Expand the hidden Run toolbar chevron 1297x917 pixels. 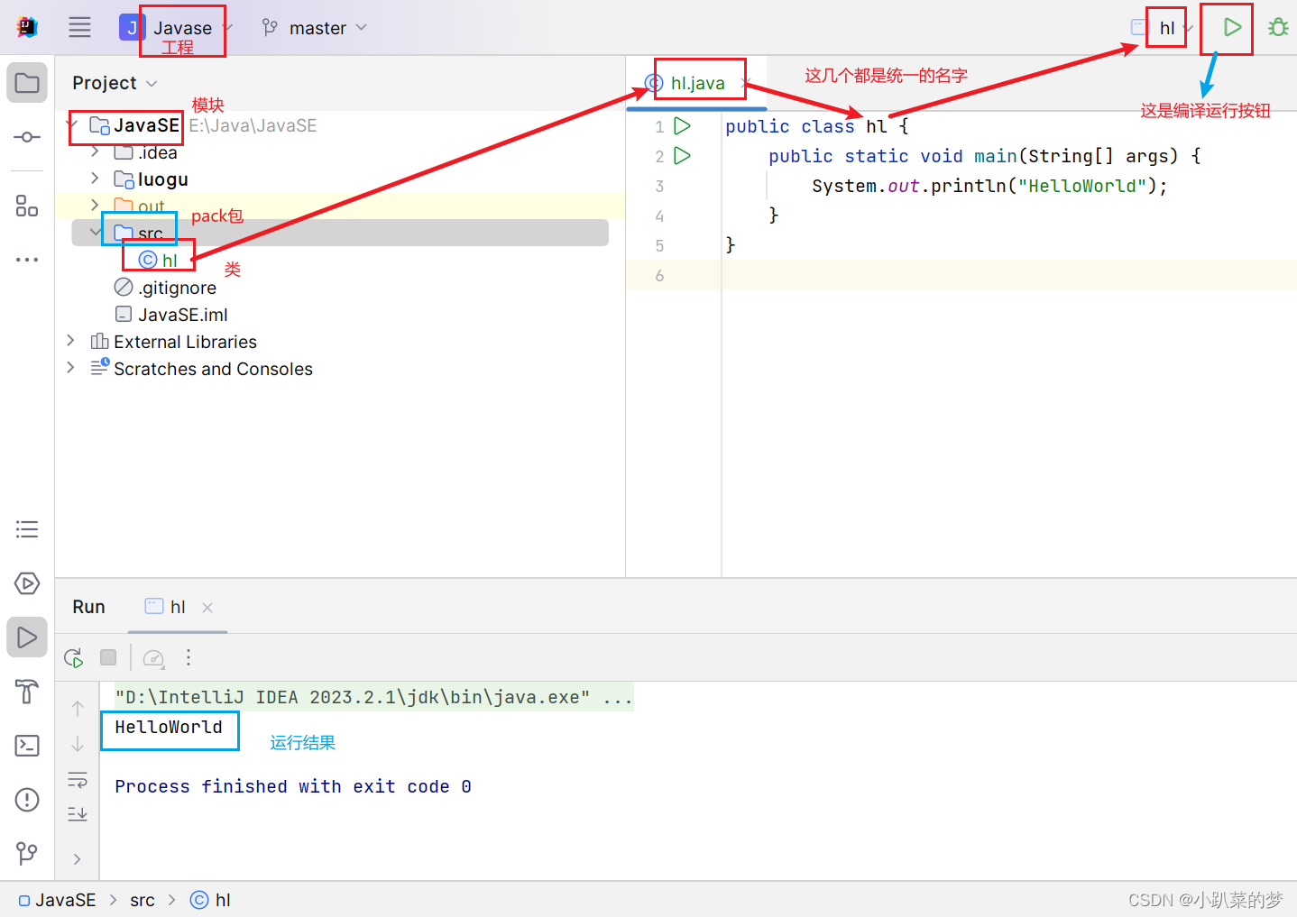click(x=78, y=859)
